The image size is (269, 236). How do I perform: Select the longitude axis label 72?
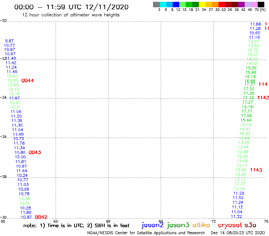click(x=214, y=221)
